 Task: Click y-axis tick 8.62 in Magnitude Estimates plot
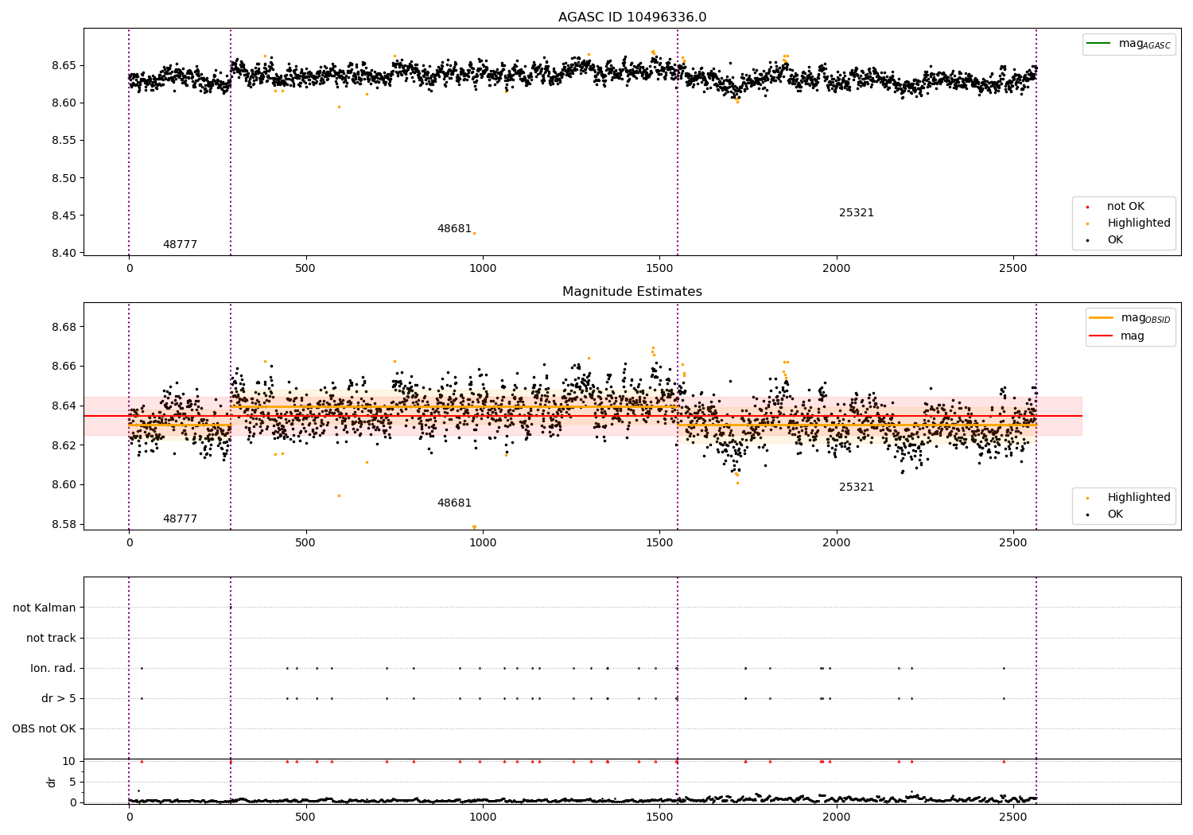[64, 445]
